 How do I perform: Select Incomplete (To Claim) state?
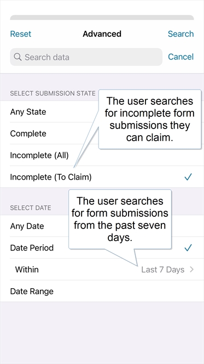102,177
